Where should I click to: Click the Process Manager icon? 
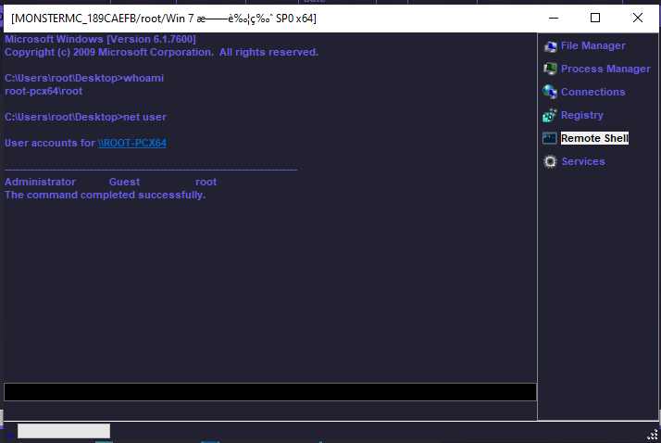(x=550, y=70)
